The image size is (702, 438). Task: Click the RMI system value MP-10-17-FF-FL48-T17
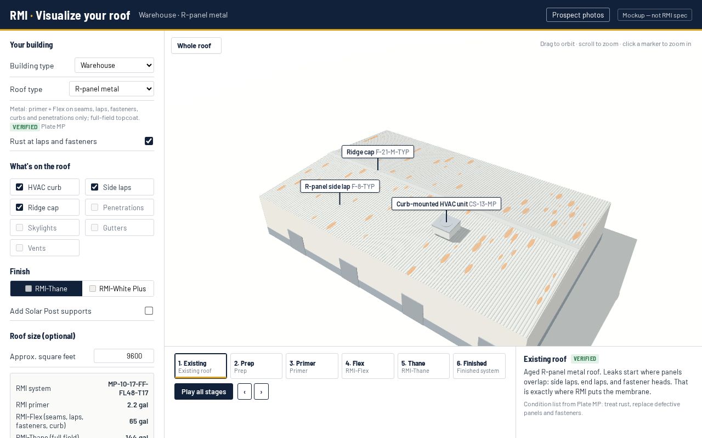128,388
